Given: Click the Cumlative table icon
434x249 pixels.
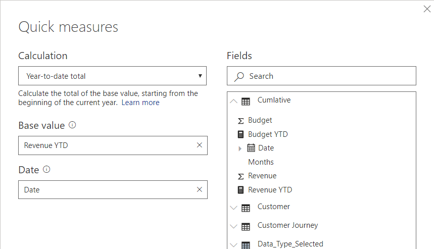Looking at the screenshot, I should [x=246, y=102].
